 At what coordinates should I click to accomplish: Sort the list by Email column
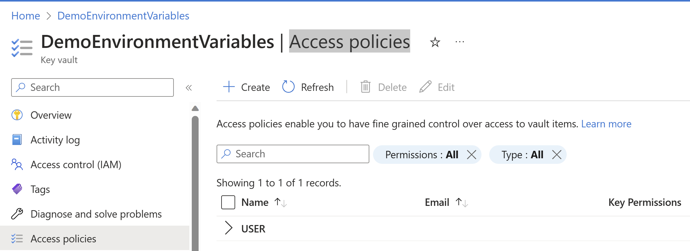pyautogui.click(x=462, y=202)
